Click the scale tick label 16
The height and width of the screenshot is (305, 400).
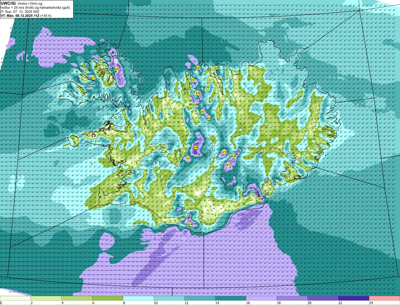pos(248,303)
